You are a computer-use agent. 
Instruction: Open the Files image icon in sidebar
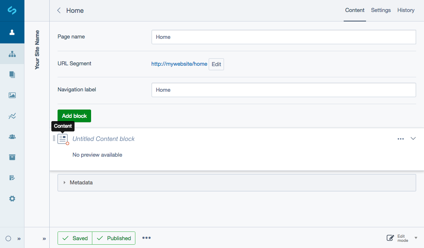[x=12, y=95]
